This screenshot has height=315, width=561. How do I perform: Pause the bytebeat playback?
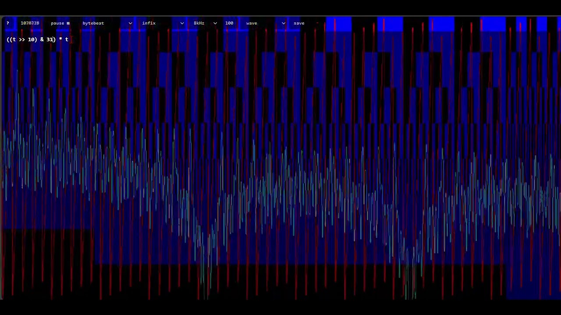tap(60, 23)
